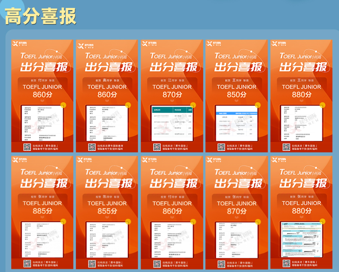This screenshot has width=339, height=272.
Task: Click the 855分 score text
Action: pos(107,211)
